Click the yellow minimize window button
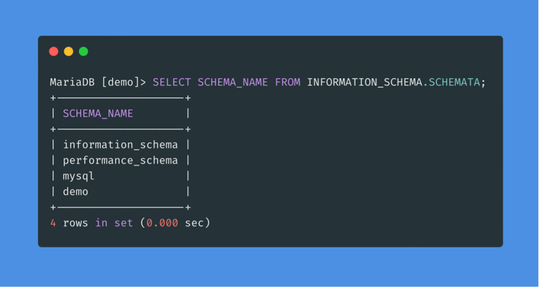540x288 pixels. (69, 51)
